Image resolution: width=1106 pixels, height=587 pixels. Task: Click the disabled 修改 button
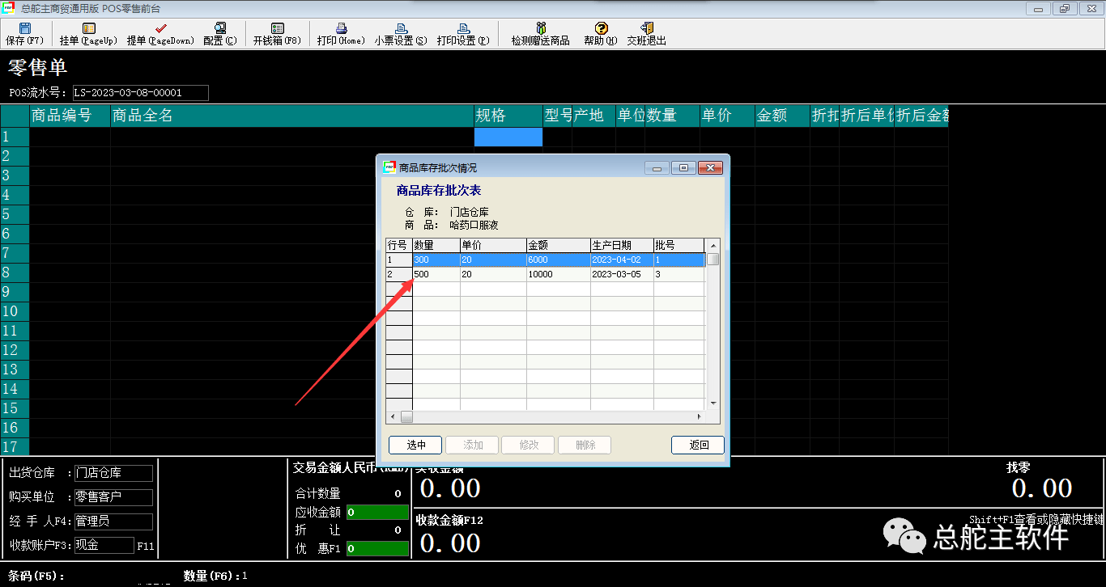[x=528, y=445]
